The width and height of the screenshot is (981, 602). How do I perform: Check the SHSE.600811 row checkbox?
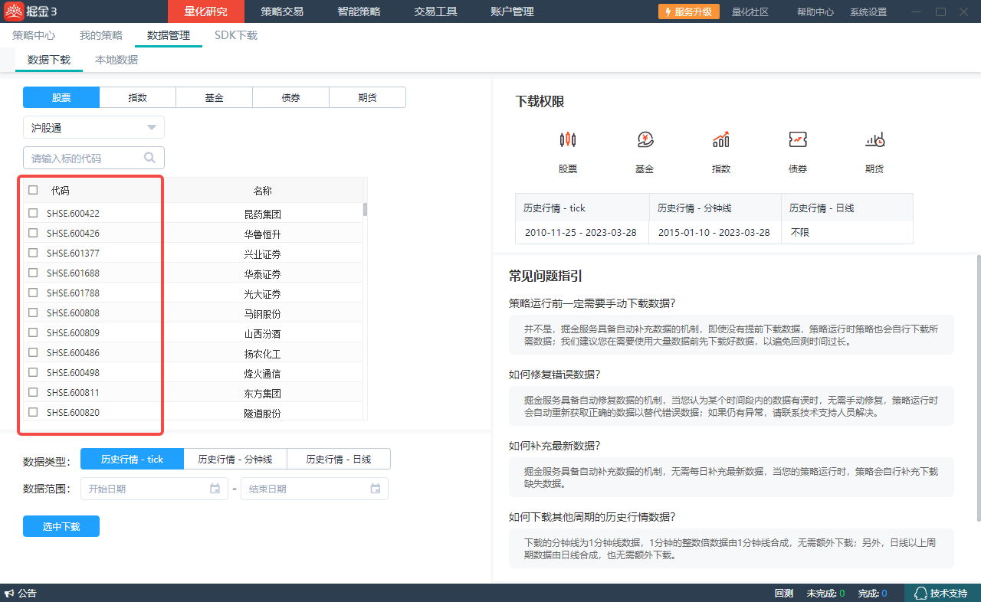click(33, 392)
